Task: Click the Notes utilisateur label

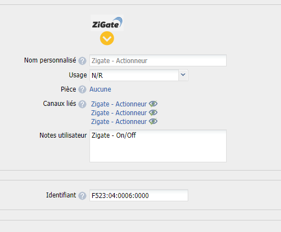Action: point(63,135)
